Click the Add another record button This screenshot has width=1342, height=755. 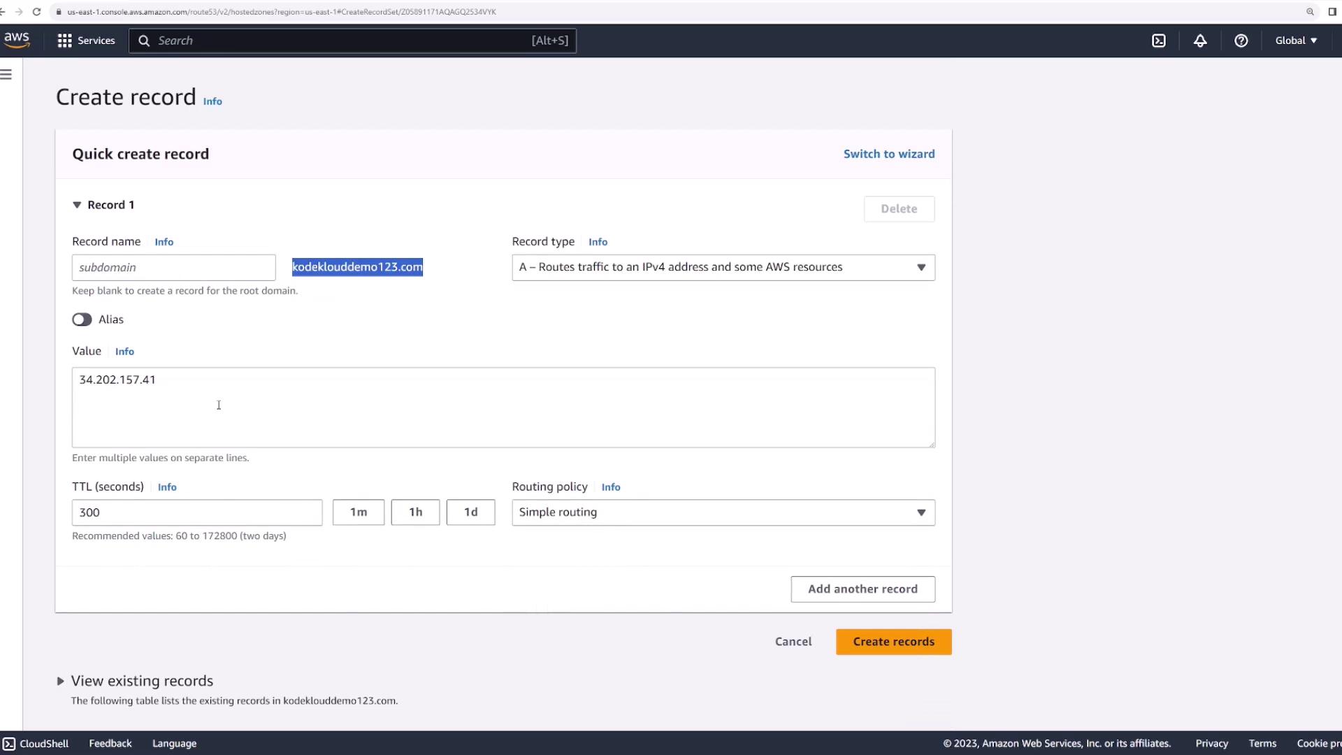(x=862, y=589)
